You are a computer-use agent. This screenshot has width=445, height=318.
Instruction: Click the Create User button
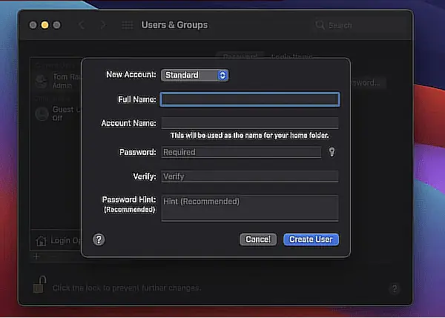(311, 239)
